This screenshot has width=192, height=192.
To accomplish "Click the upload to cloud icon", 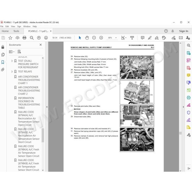I will tap(17, 38).
